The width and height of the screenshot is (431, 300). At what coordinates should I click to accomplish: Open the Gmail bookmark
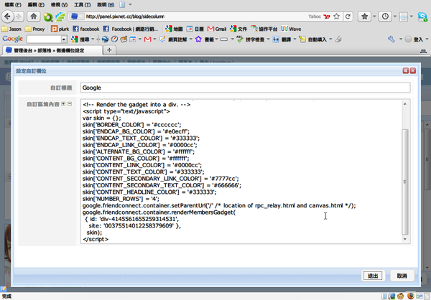click(x=217, y=29)
